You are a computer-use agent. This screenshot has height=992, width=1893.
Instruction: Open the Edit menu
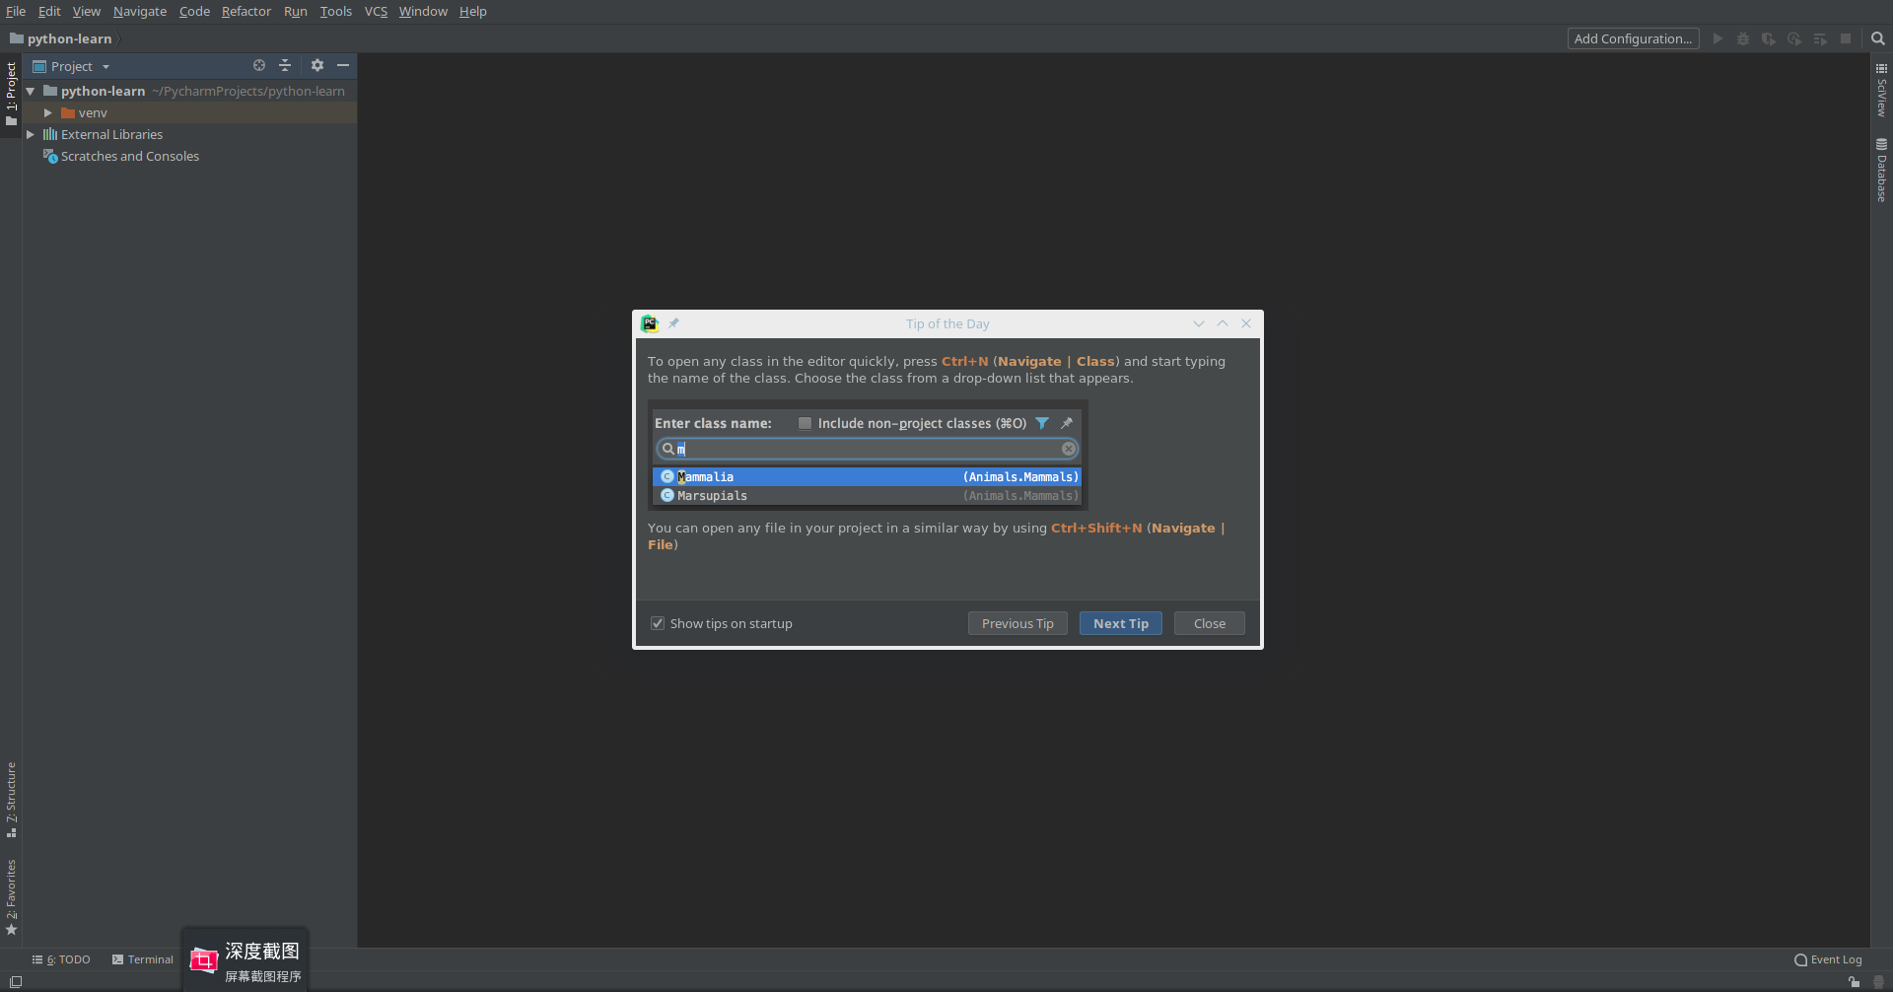click(x=49, y=11)
